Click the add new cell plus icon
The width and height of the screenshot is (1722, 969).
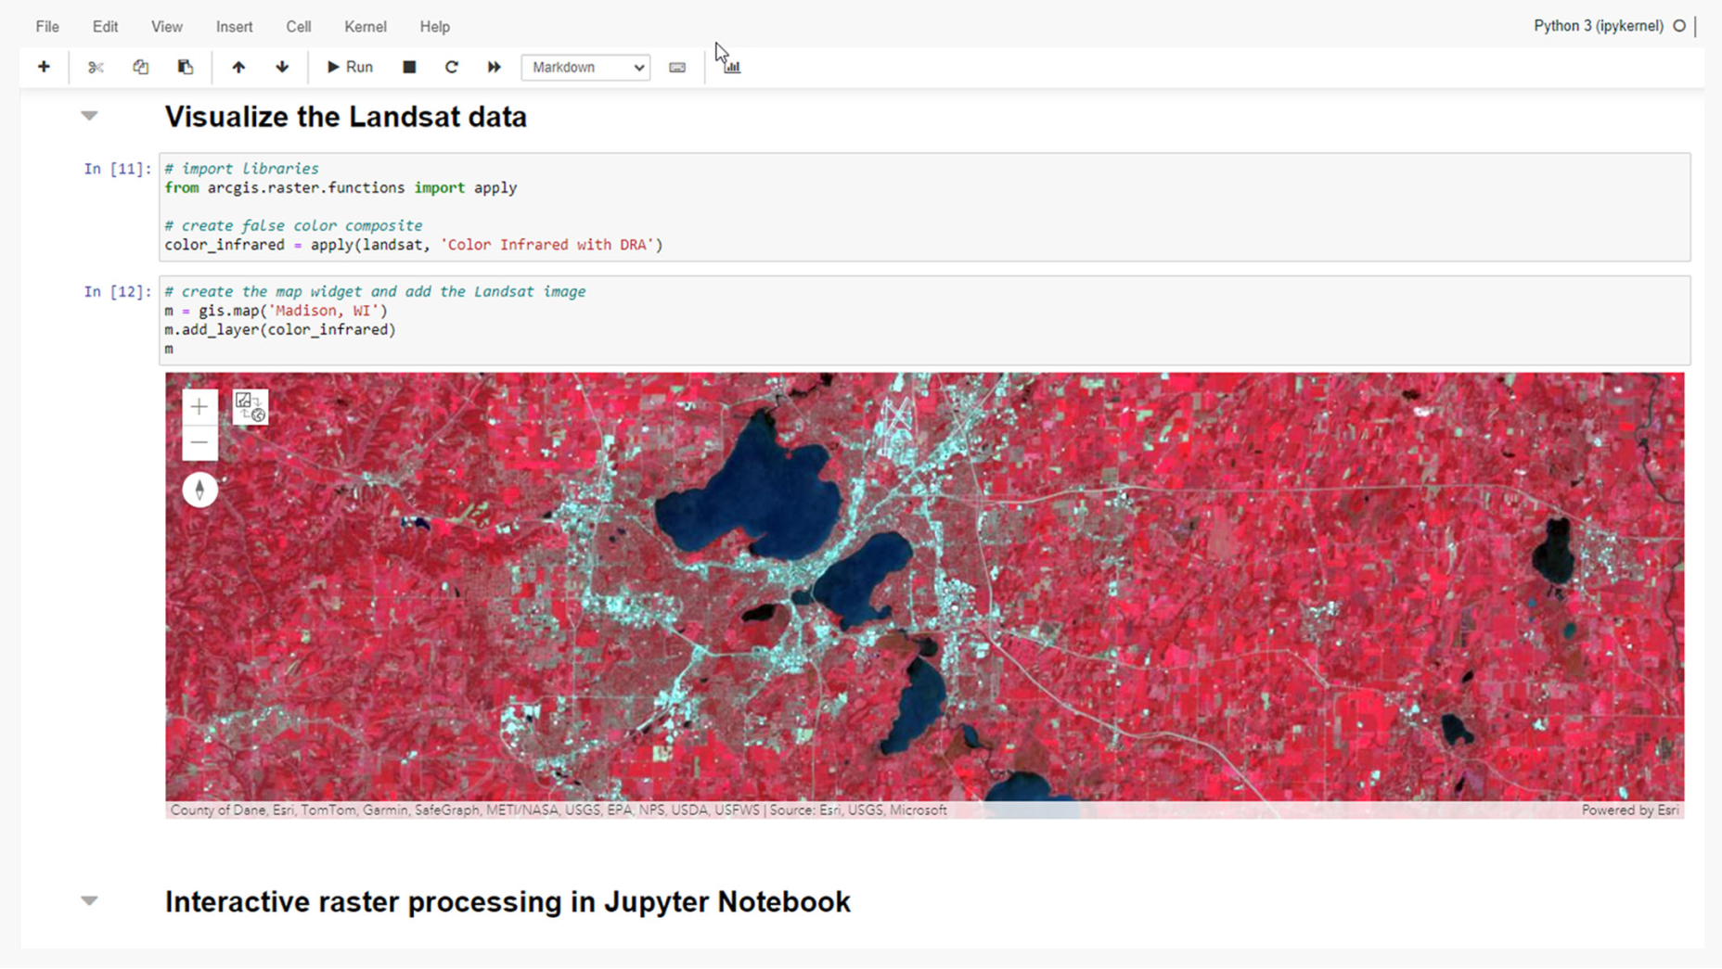point(44,66)
